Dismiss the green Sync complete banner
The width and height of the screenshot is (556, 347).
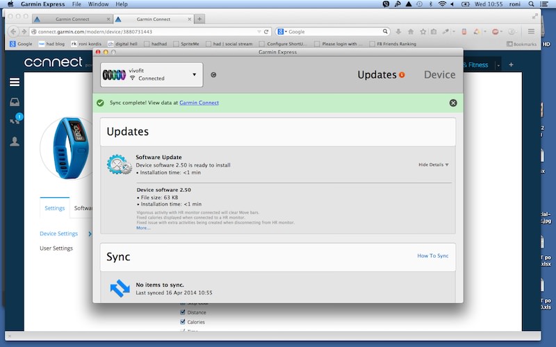click(453, 103)
